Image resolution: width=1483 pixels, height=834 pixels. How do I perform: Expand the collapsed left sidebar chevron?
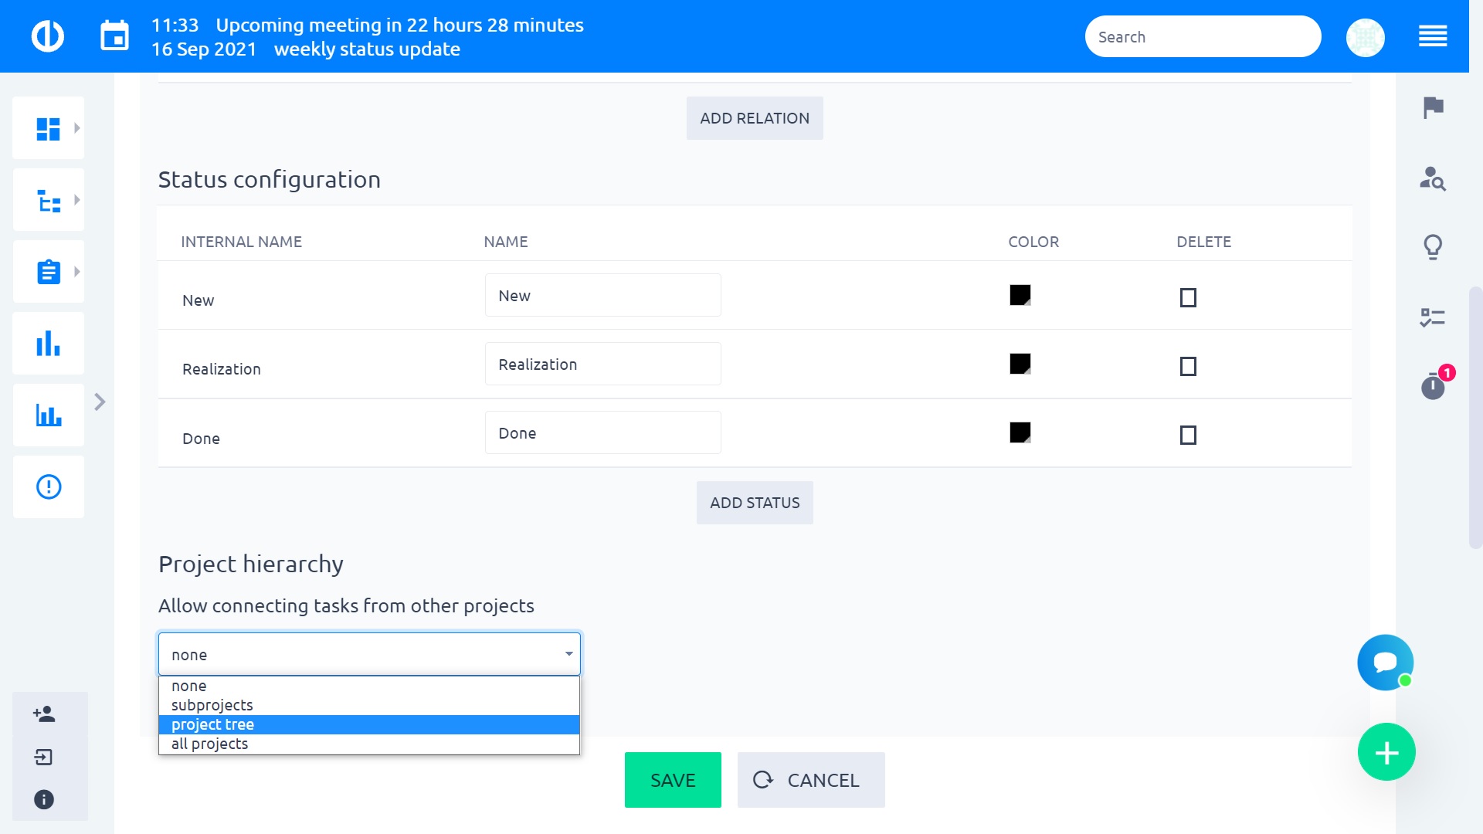tap(100, 402)
